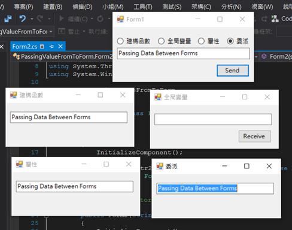Click the class icon beside PassingValueFromToForm.Form2

(x=16, y=56)
